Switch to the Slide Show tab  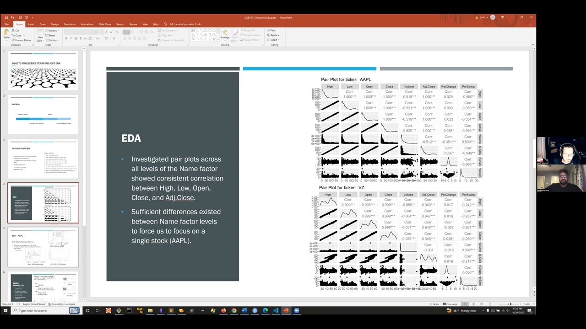coord(105,24)
